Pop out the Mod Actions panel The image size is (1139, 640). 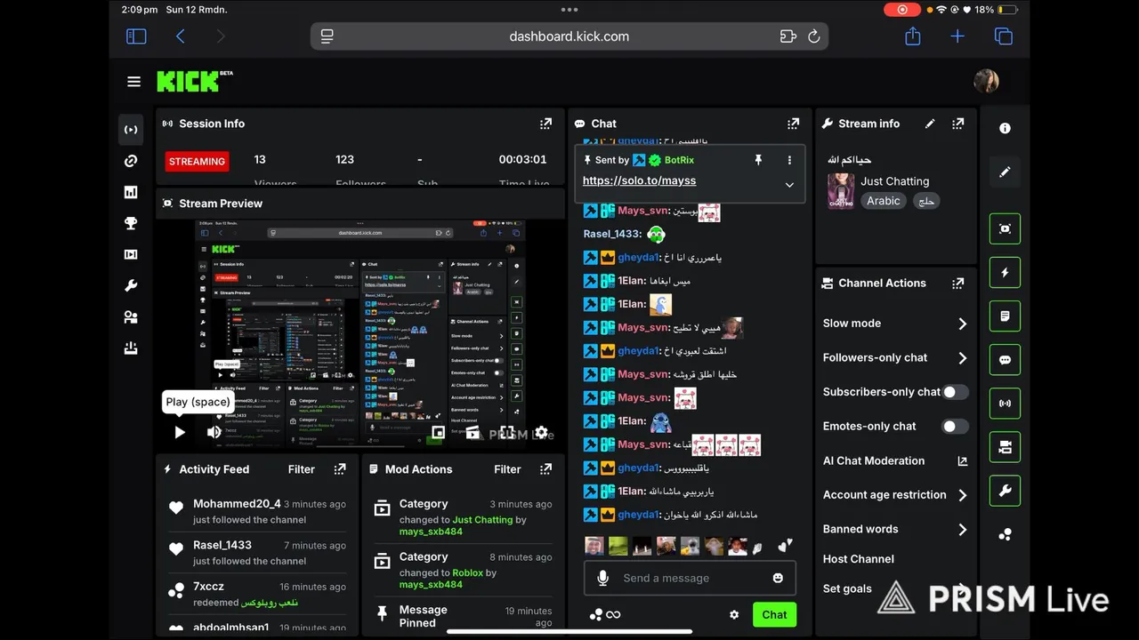[x=545, y=469]
